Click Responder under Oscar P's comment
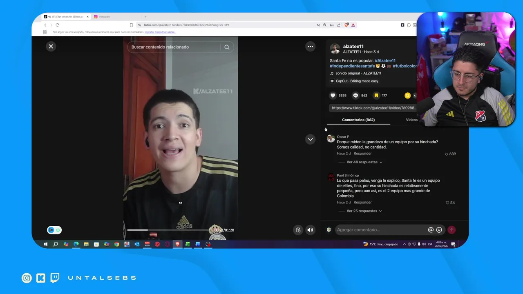 tap(362, 154)
